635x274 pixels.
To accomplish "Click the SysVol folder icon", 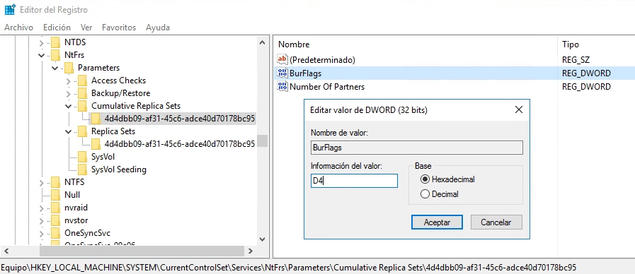I will [x=82, y=157].
